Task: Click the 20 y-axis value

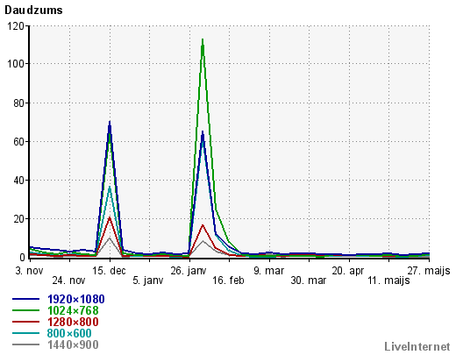Action: pyautogui.click(x=18, y=219)
